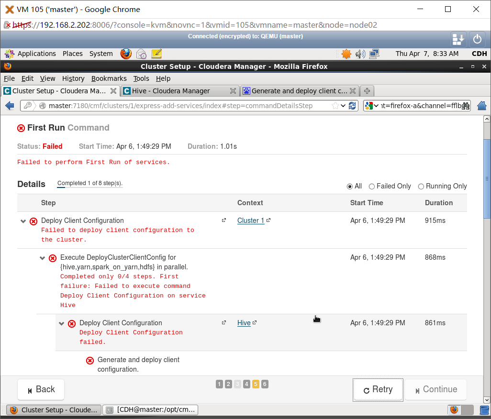The width and height of the screenshot is (491, 419).
Task: Collapse the cluster Deploy Client Configuration step
Action: [x=23, y=221]
